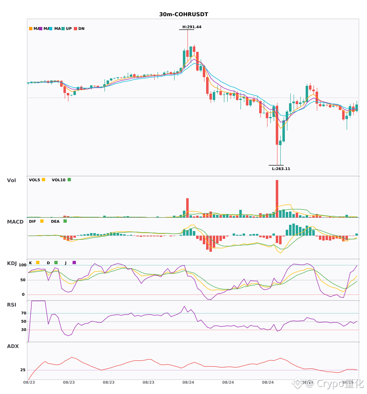Screen dimensions: 367x394
Task: Click the Vol panel label
Action: [x=11, y=180]
